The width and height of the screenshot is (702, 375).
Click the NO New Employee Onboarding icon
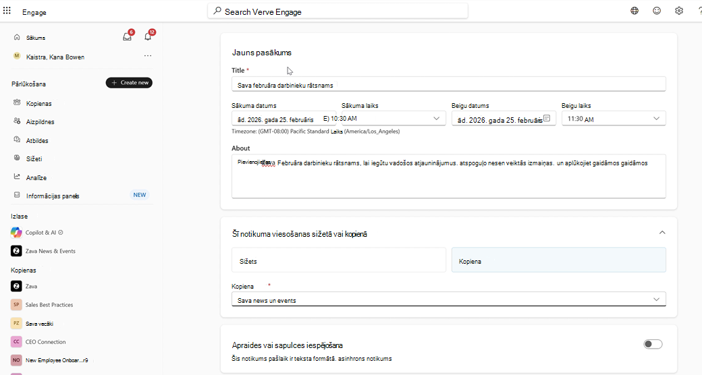point(16,359)
